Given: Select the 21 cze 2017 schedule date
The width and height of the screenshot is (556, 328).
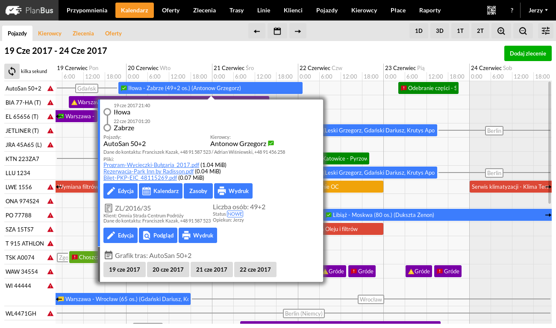Looking at the screenshot, I should 212,269.
